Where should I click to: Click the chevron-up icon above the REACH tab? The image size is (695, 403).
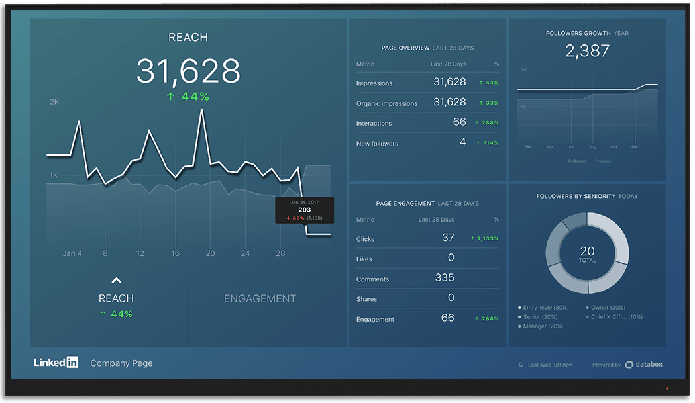[117, 281]
